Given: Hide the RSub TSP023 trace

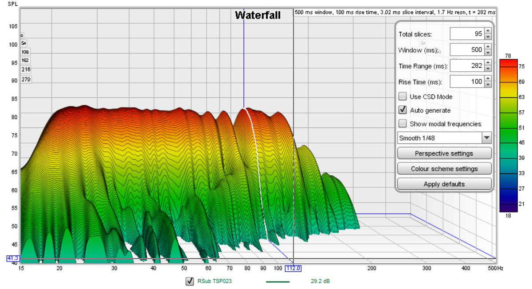Looking at the screenshot, I should tap(190, 281).
